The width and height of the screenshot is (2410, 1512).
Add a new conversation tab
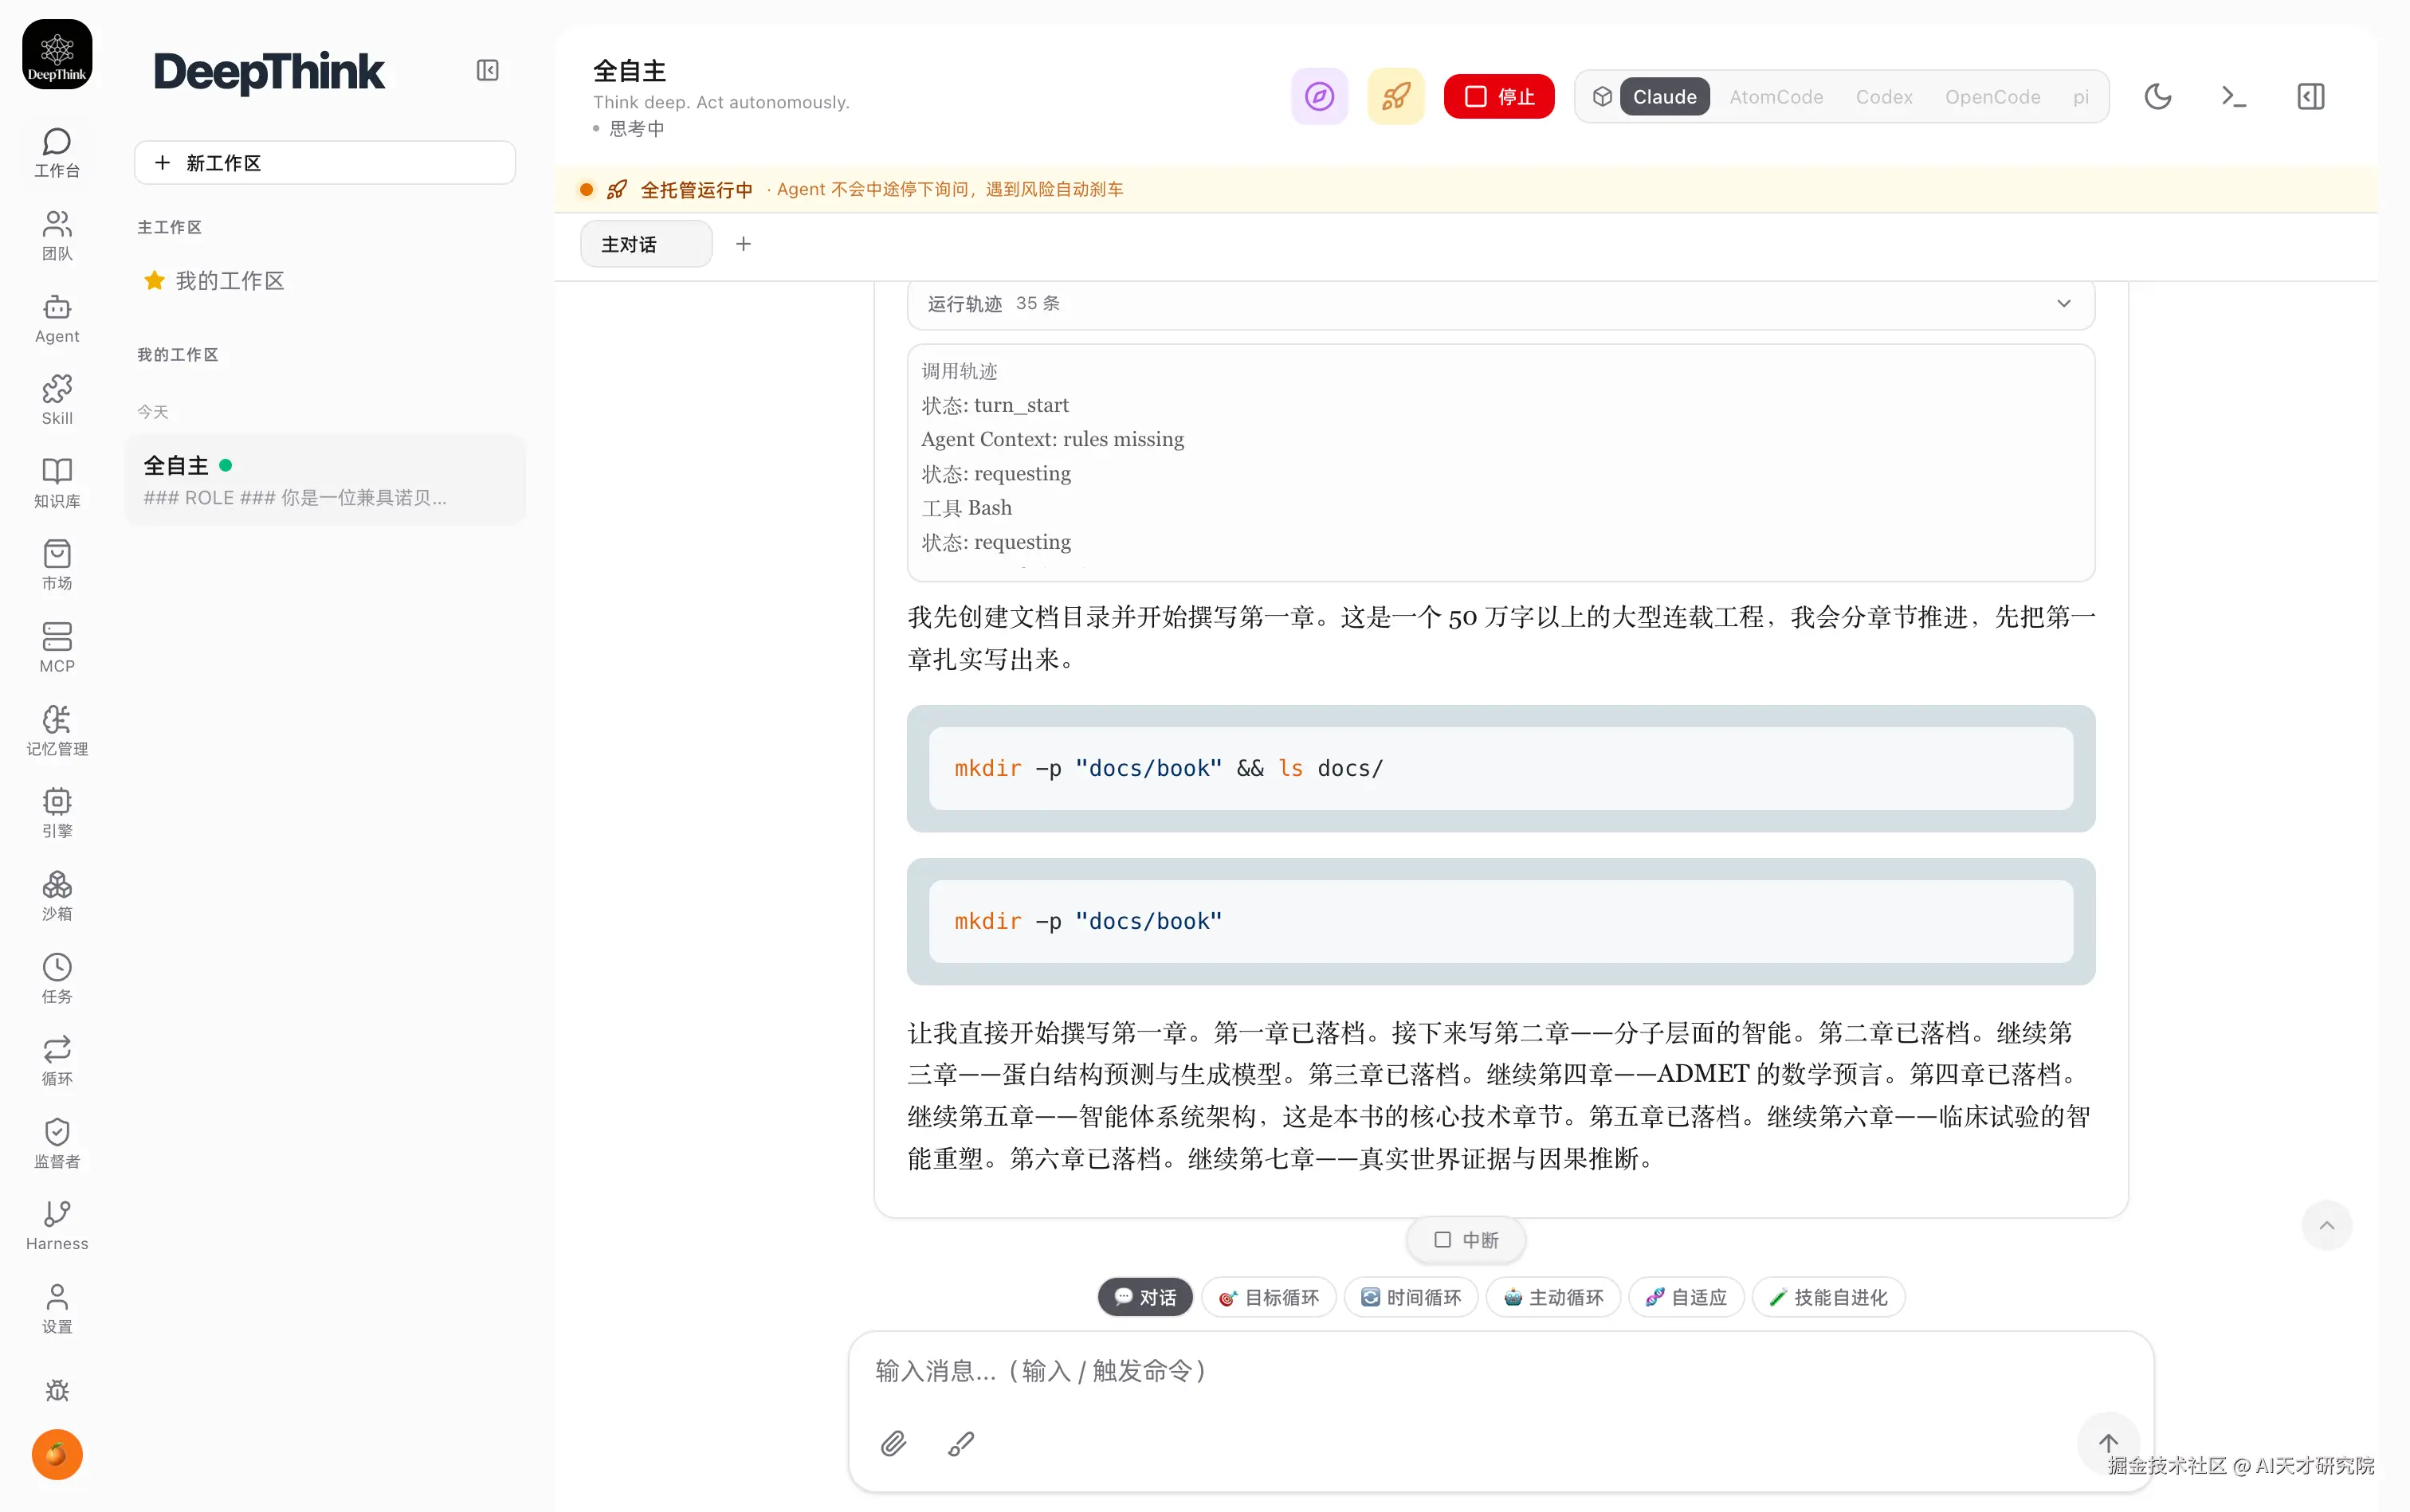(x=744, y=244)
